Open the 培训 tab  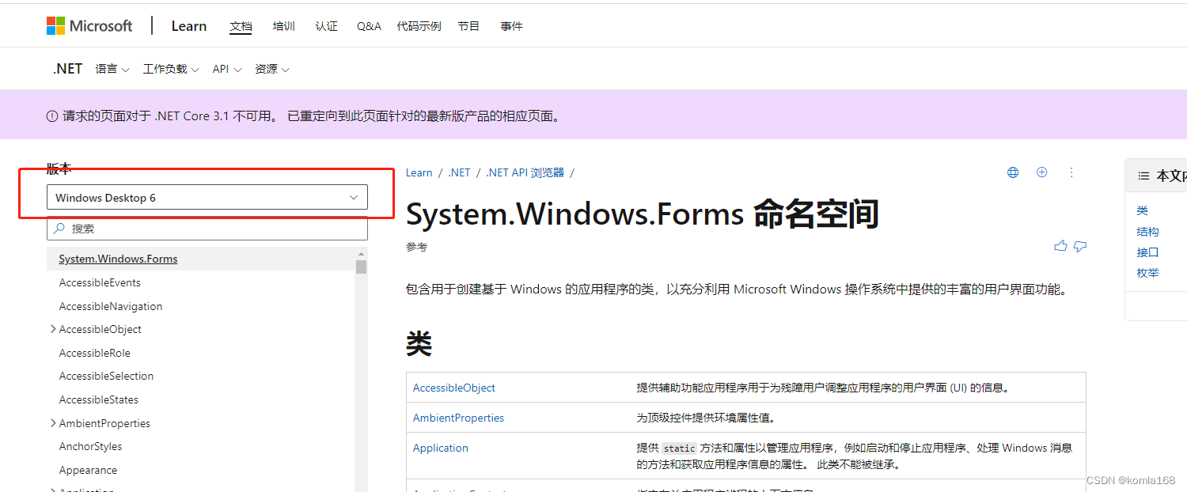284,26
